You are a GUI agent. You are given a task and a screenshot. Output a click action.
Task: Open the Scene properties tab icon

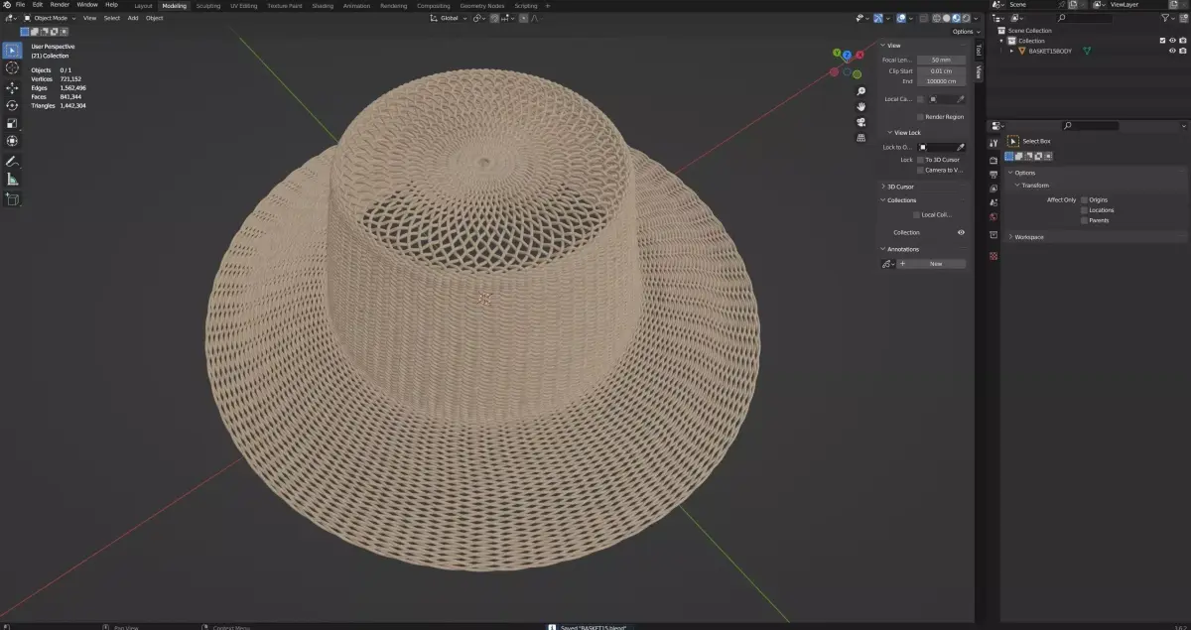993,202
